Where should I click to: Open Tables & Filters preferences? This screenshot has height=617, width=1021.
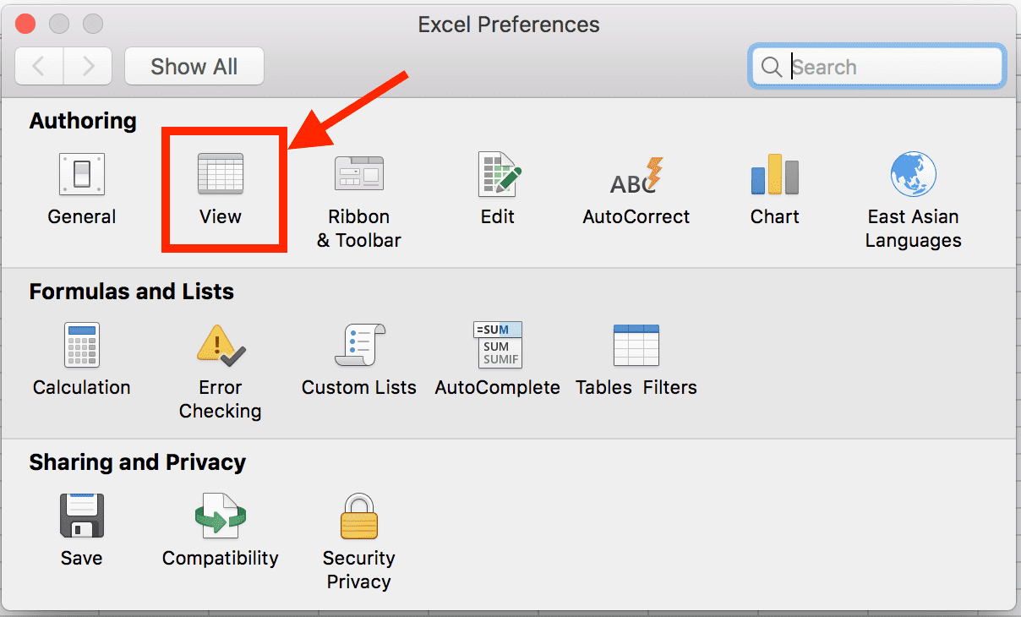coord(636,346)
